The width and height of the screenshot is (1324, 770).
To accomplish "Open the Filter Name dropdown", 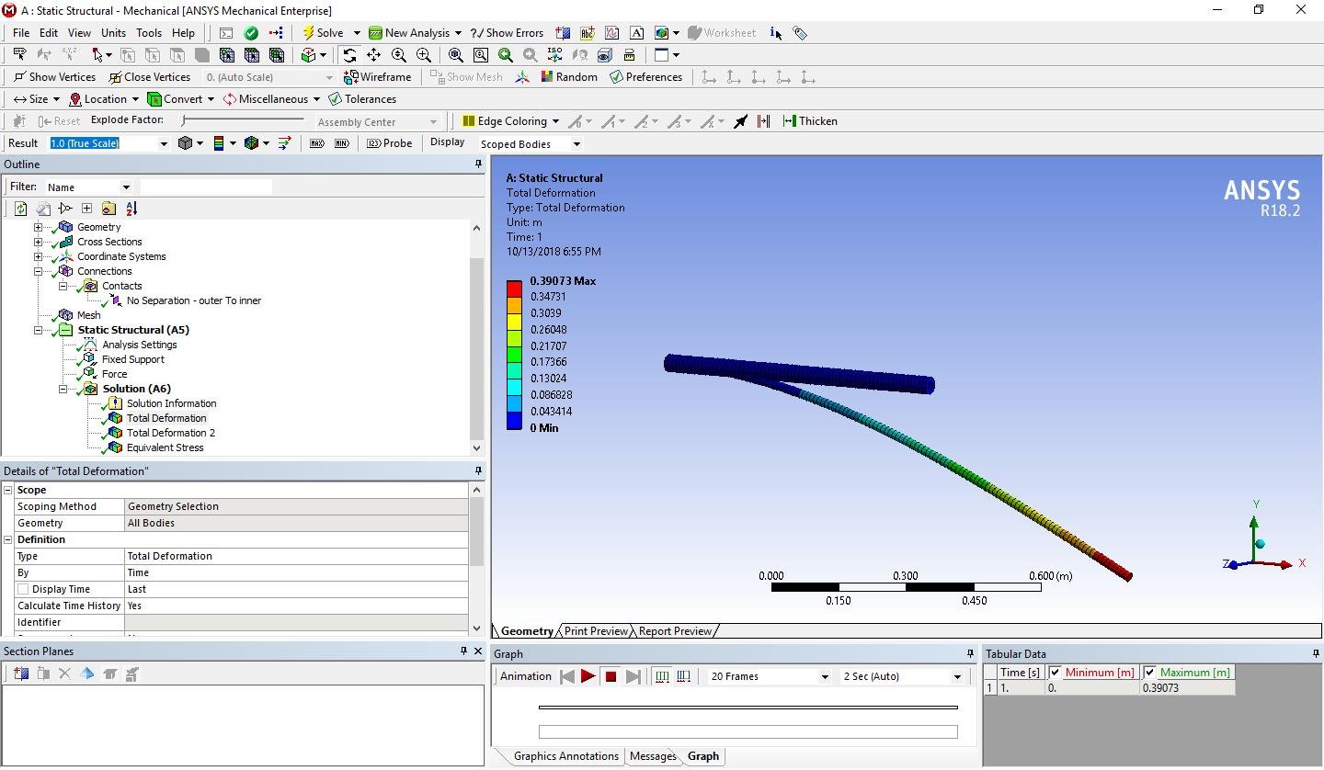I will [126, 187].
